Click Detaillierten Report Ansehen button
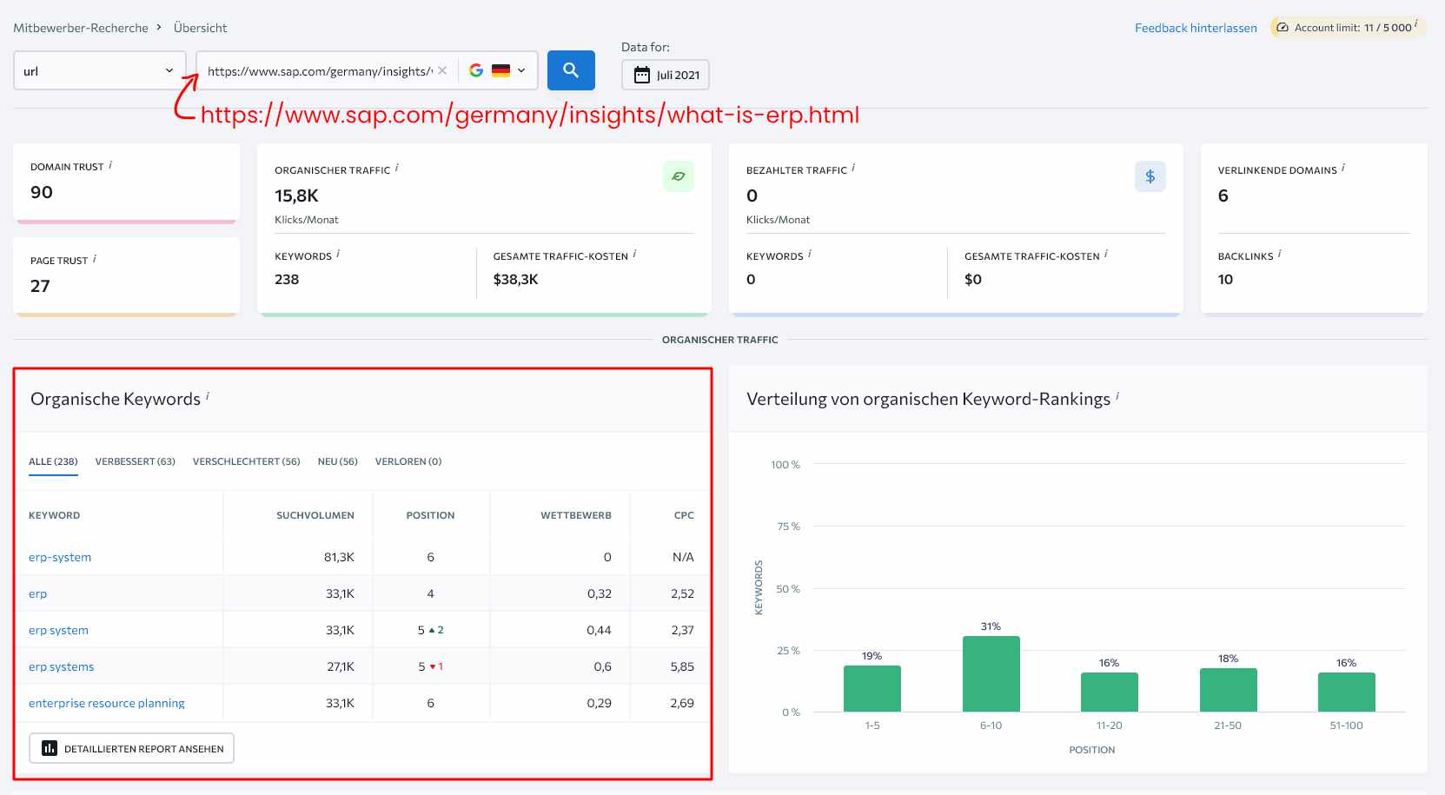This screenshot has width=1445, height=795. (132, 748)
